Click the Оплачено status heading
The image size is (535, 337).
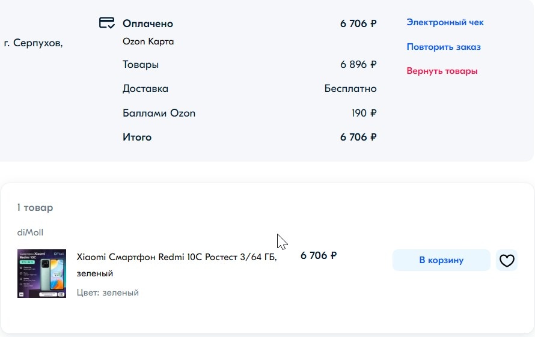147,24
